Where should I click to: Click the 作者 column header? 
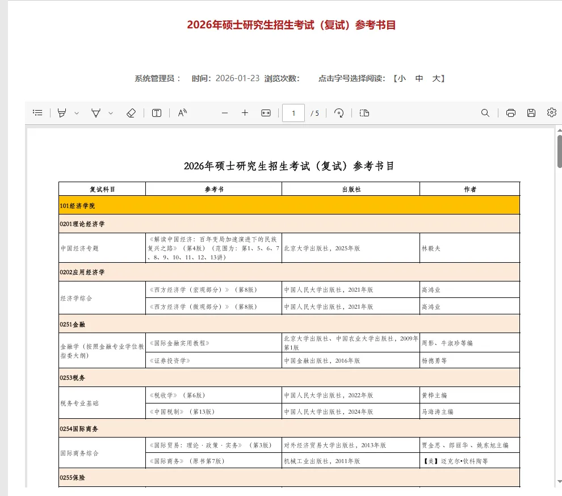(x=470, y=189)
